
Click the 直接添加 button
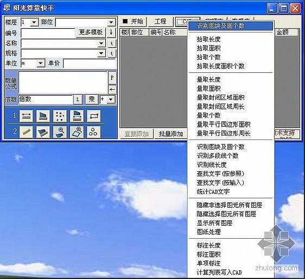(x=137, y=134)
